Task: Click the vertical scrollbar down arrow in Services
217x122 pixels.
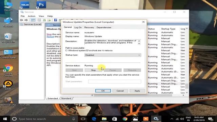Action: [x=187, y=93]
